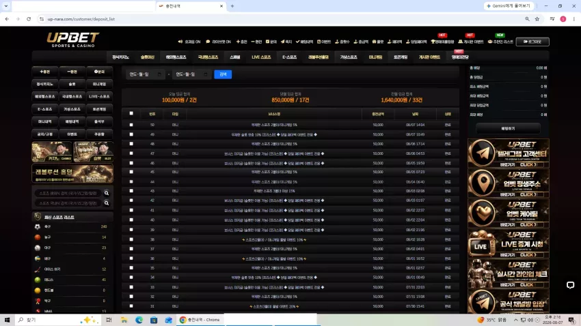Check the box for row 49
The width and height of the screenshot is (581, 326).
pyautogui.click(x=131, y=134)
